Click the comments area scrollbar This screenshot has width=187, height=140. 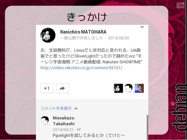[x=147, y=127]
